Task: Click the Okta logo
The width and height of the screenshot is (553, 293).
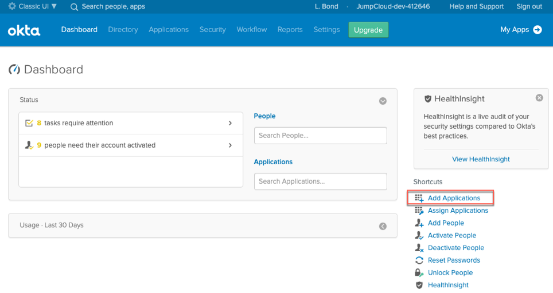Action: pyautogui.click(x=24, y=30)
